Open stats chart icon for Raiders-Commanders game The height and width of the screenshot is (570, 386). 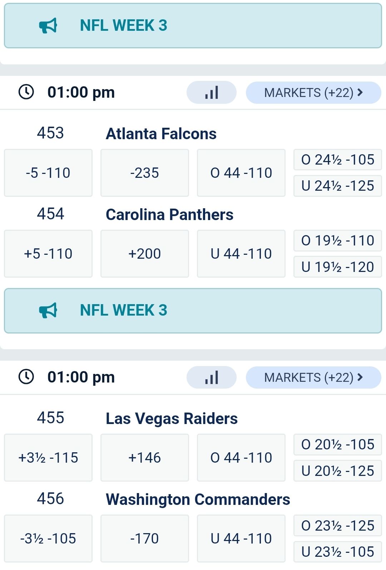tap(212, 377)
